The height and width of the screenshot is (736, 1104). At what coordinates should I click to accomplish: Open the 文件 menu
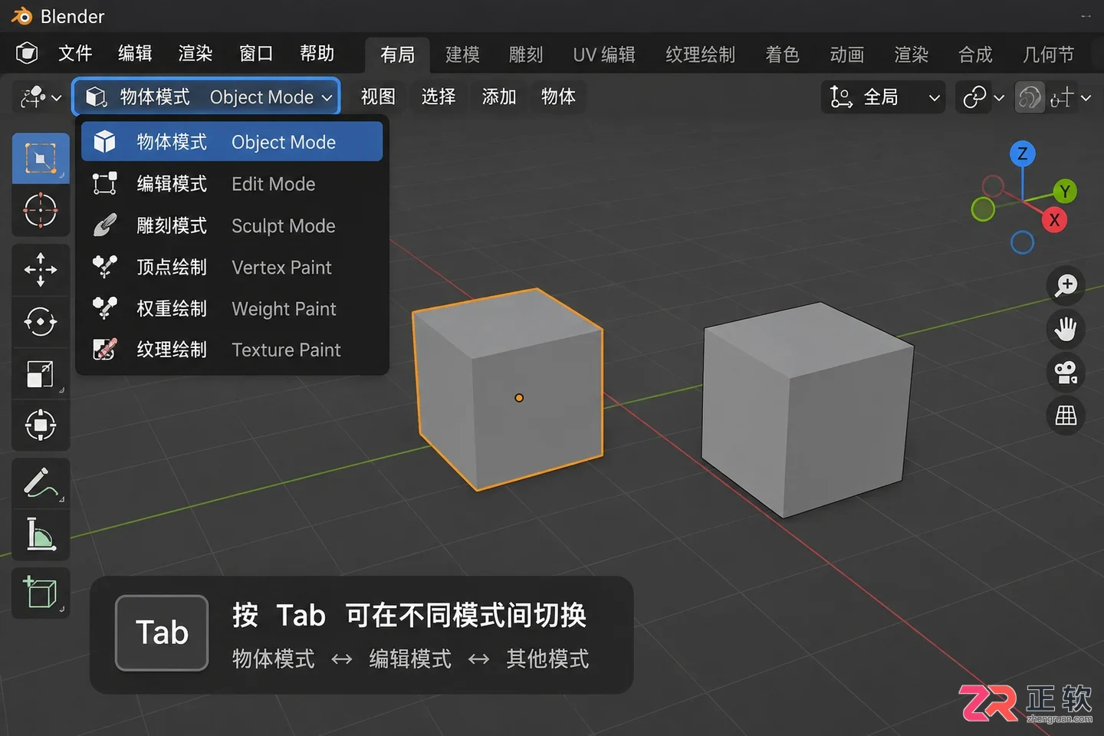75,53
